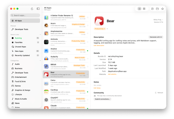Viewport: 174px width, 119px height.
Task: Click the Antinote app icon
Action: [46, 42]
